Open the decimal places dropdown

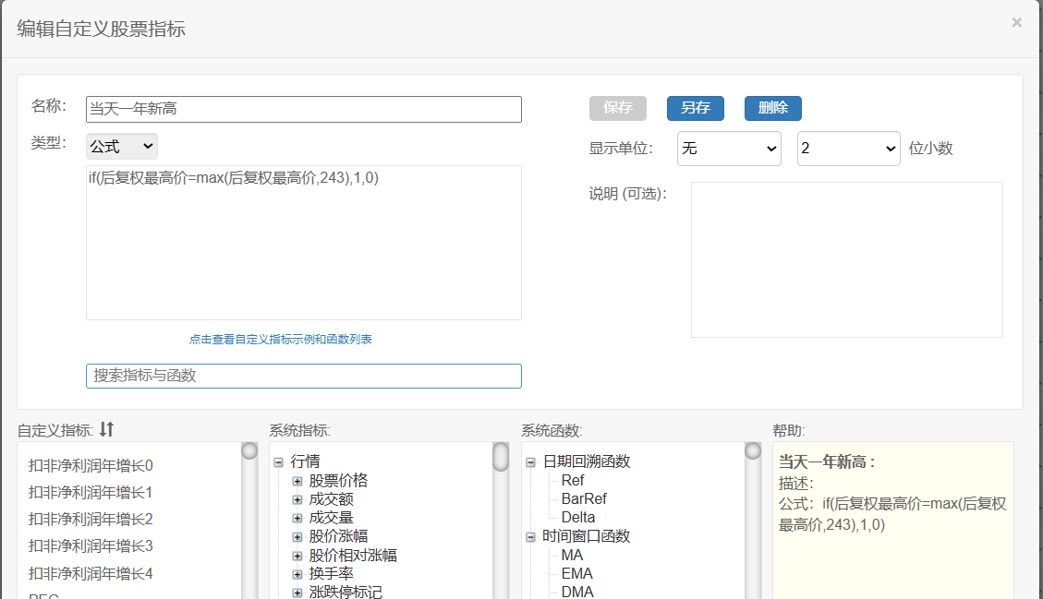coord(848,149)
